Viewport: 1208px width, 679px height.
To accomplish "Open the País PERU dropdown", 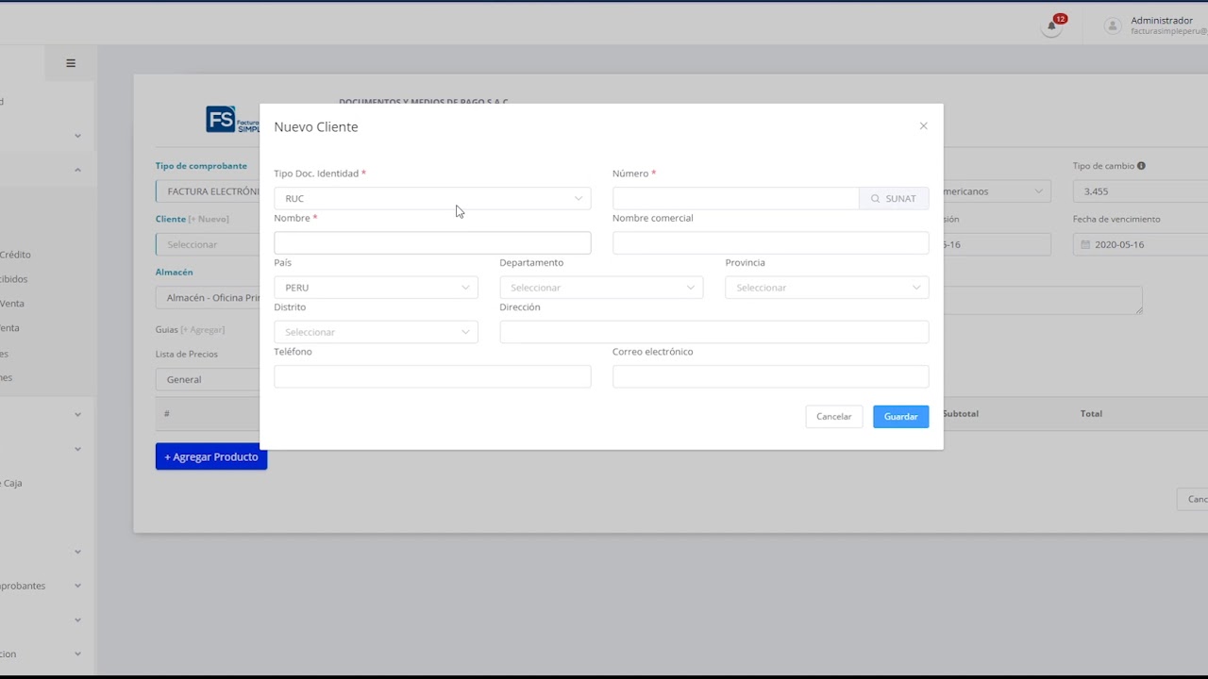I will (x=376, y=288).
